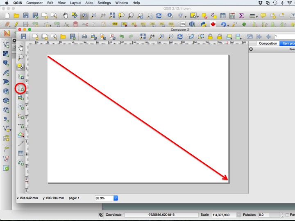Open the Edit menu
The image size is (295, 221).
coord(50,3)
